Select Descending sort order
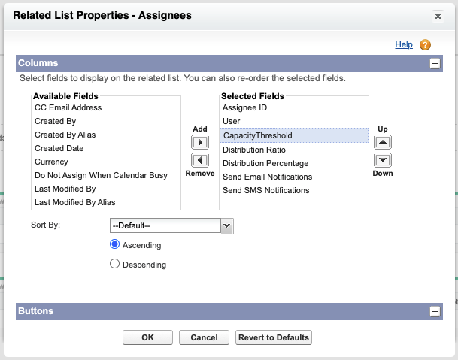The image size is (458, 360). point(114,264)
